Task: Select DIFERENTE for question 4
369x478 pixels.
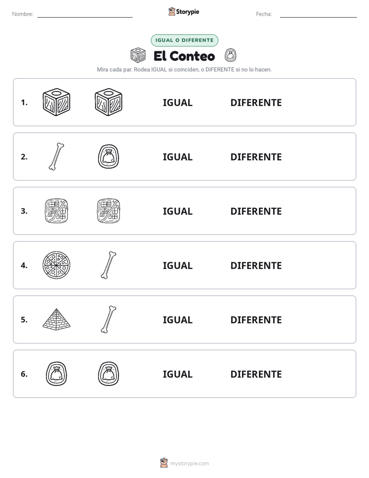Action: coord(256,265)
